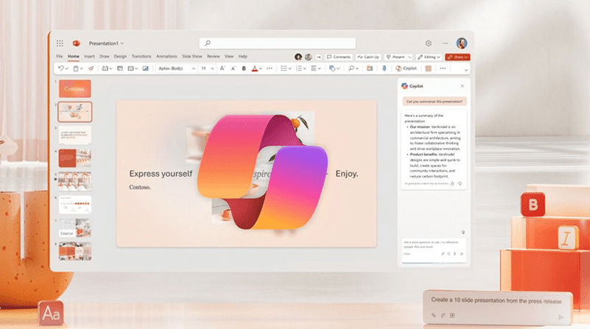Image resolution: width=590 pixels, height=329 pixels.
Task: Open the Animations tab
Action: point(166,57)
